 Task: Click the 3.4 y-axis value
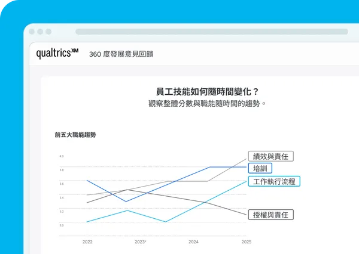pos(62,197)
